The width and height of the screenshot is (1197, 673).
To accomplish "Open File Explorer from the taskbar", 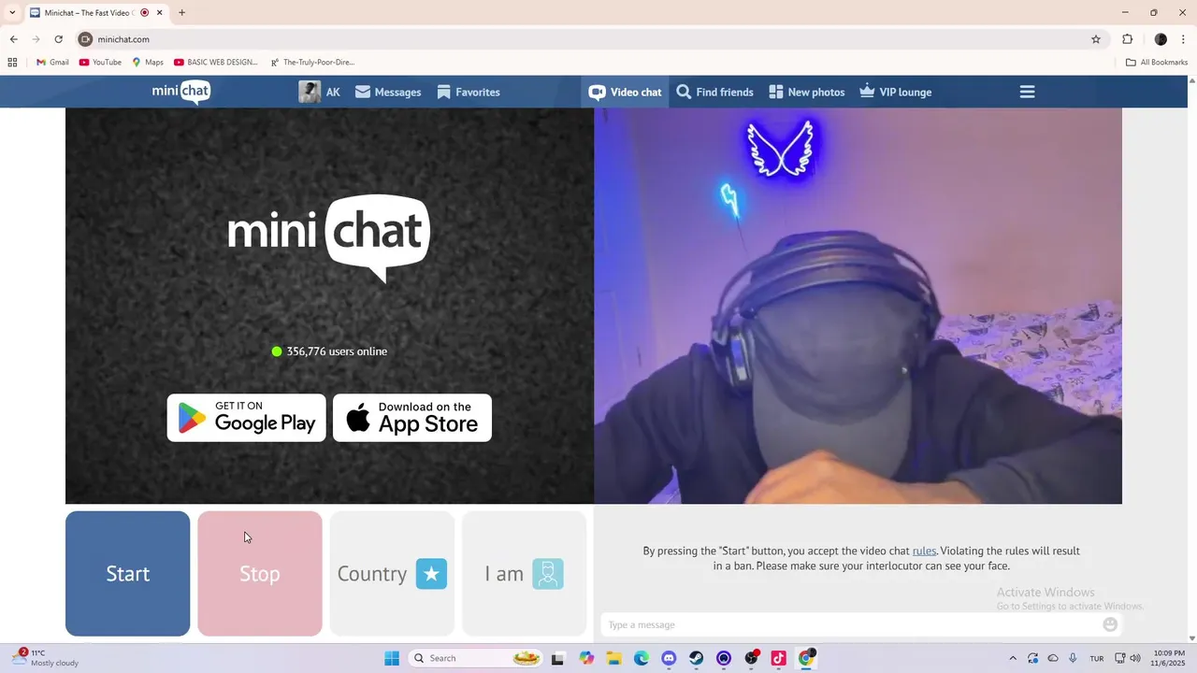I will point(613,658).
